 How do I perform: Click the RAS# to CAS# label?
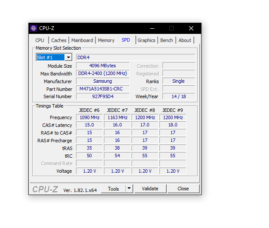click(x=56, y=133)
